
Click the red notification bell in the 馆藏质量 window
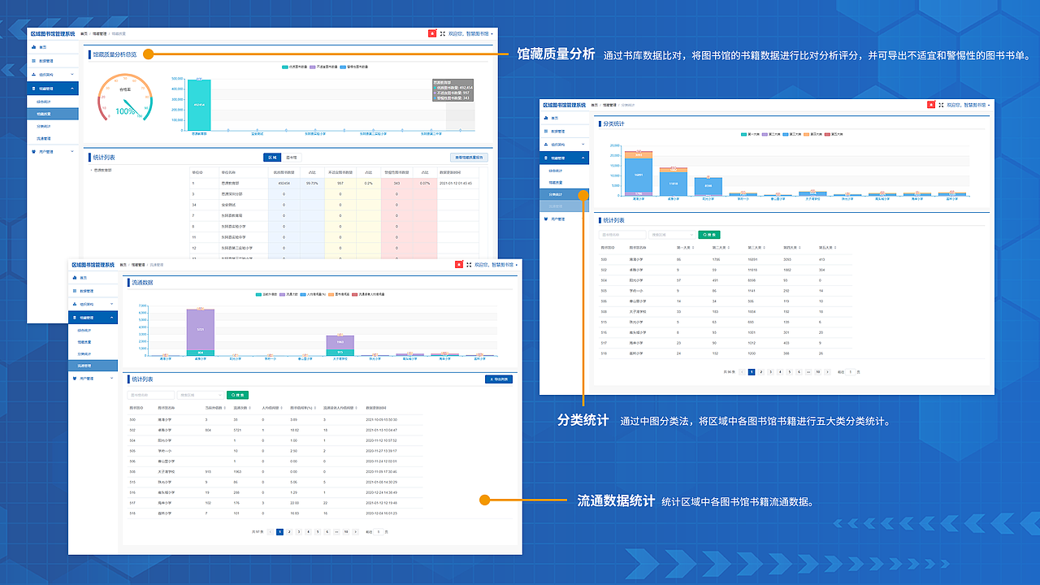pyautogui.click(x=432, y=33)
